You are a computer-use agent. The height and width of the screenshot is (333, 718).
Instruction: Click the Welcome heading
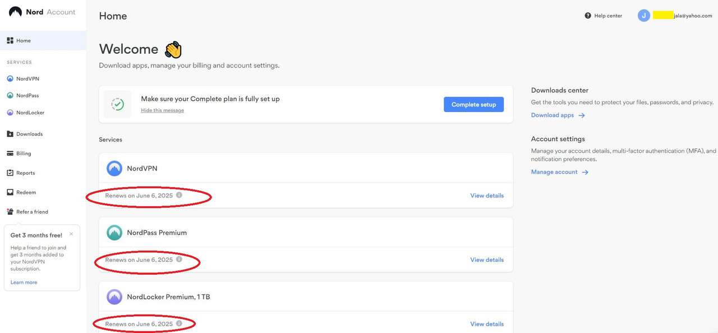point(128,49)
